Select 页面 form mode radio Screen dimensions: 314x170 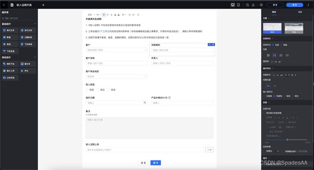tap(273, 45)
